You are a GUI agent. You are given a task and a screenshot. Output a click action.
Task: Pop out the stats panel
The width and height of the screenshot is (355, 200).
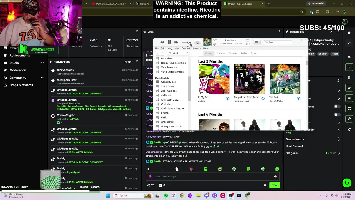(137, 32)
